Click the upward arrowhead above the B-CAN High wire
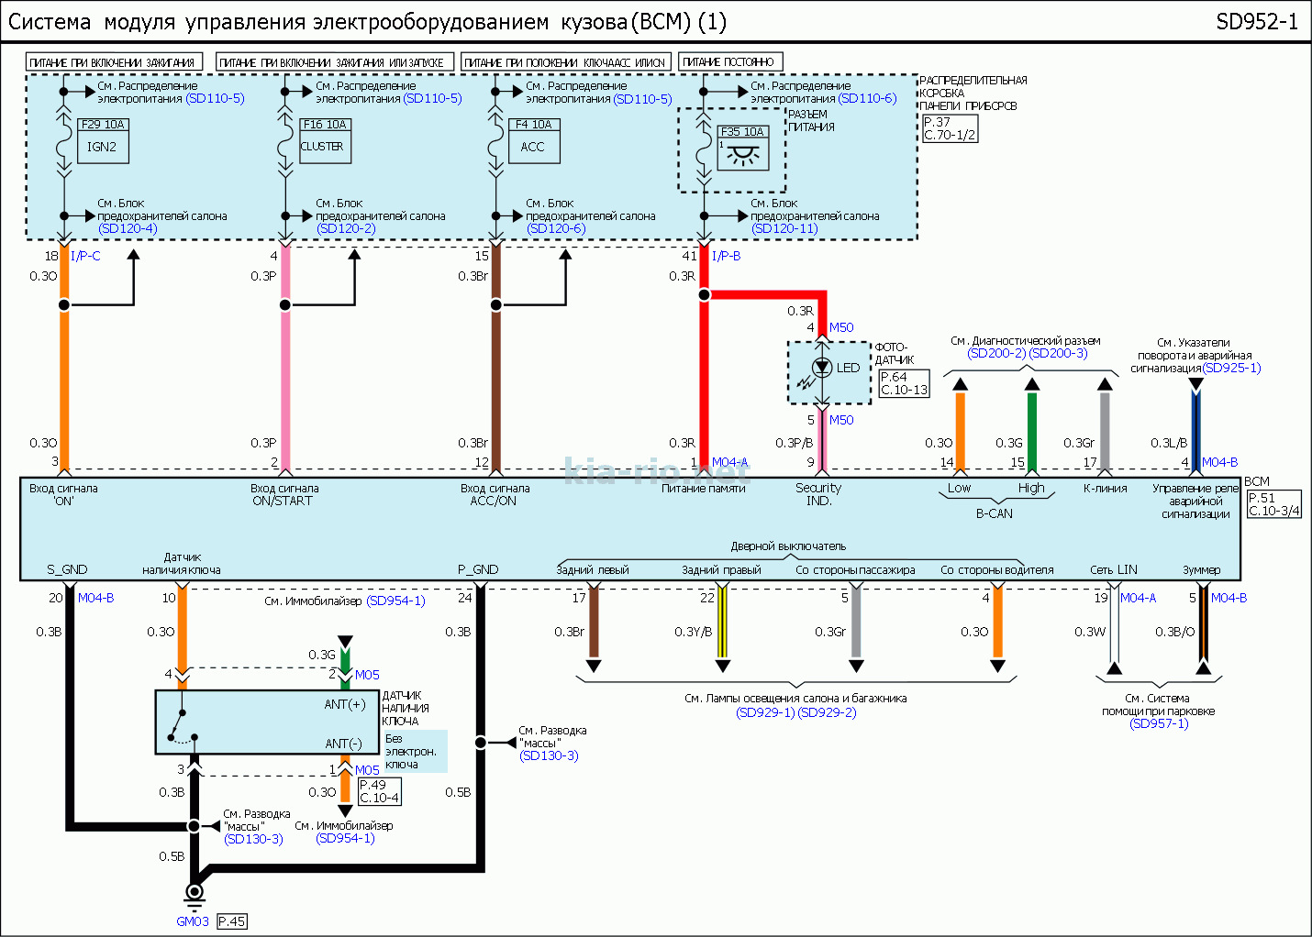Screen dimensions: 1312x937 pyautogui.click(x=1032, y=384)
